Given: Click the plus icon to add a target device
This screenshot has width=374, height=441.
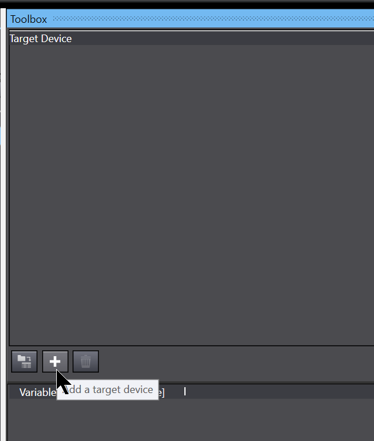Looking at the screenshot, I should click(55, 361).
